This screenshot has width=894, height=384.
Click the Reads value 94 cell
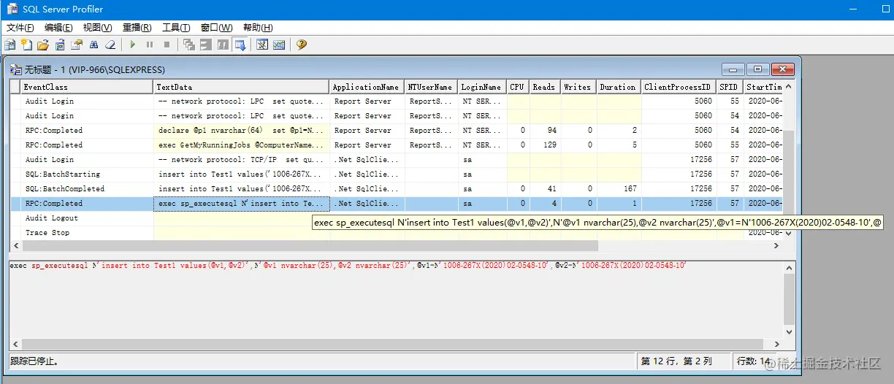pyautogui.click(x=545, y=131)
